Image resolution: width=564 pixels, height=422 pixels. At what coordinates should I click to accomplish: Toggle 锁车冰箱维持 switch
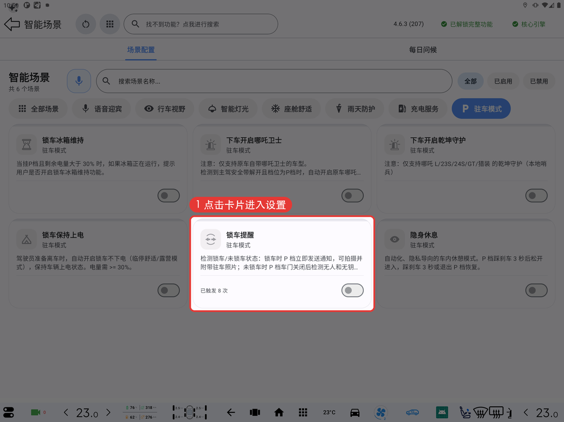click(x=169, y=195)
